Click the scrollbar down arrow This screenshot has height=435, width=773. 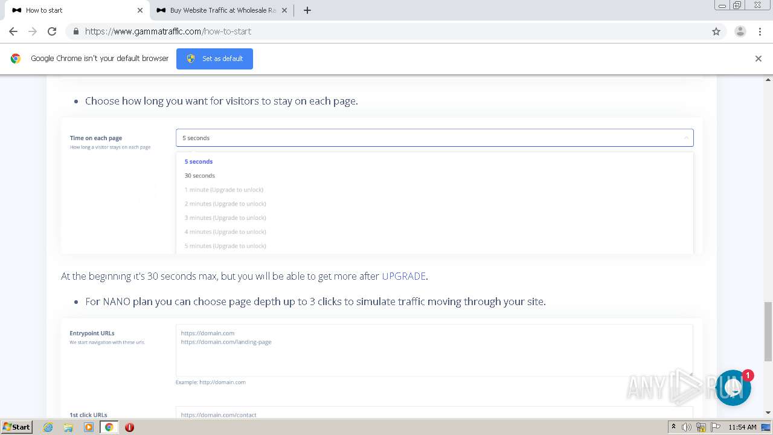768,413
